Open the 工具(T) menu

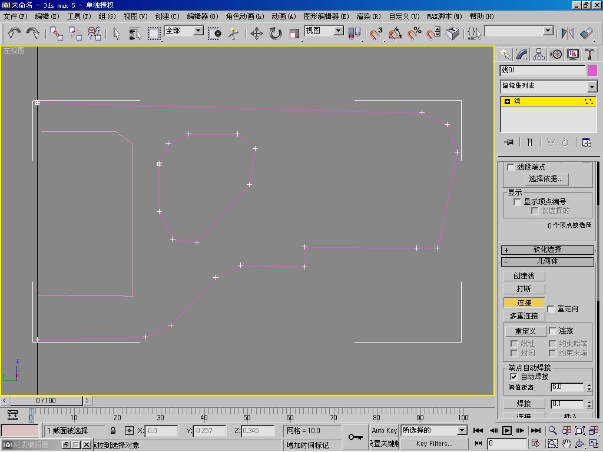(x=79, y=16)
